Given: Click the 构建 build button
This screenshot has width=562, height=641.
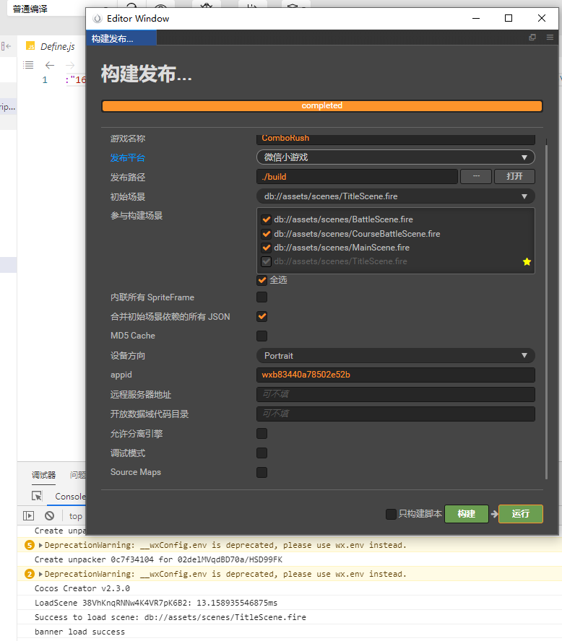Looking at the screenshot, I should 467,514.
